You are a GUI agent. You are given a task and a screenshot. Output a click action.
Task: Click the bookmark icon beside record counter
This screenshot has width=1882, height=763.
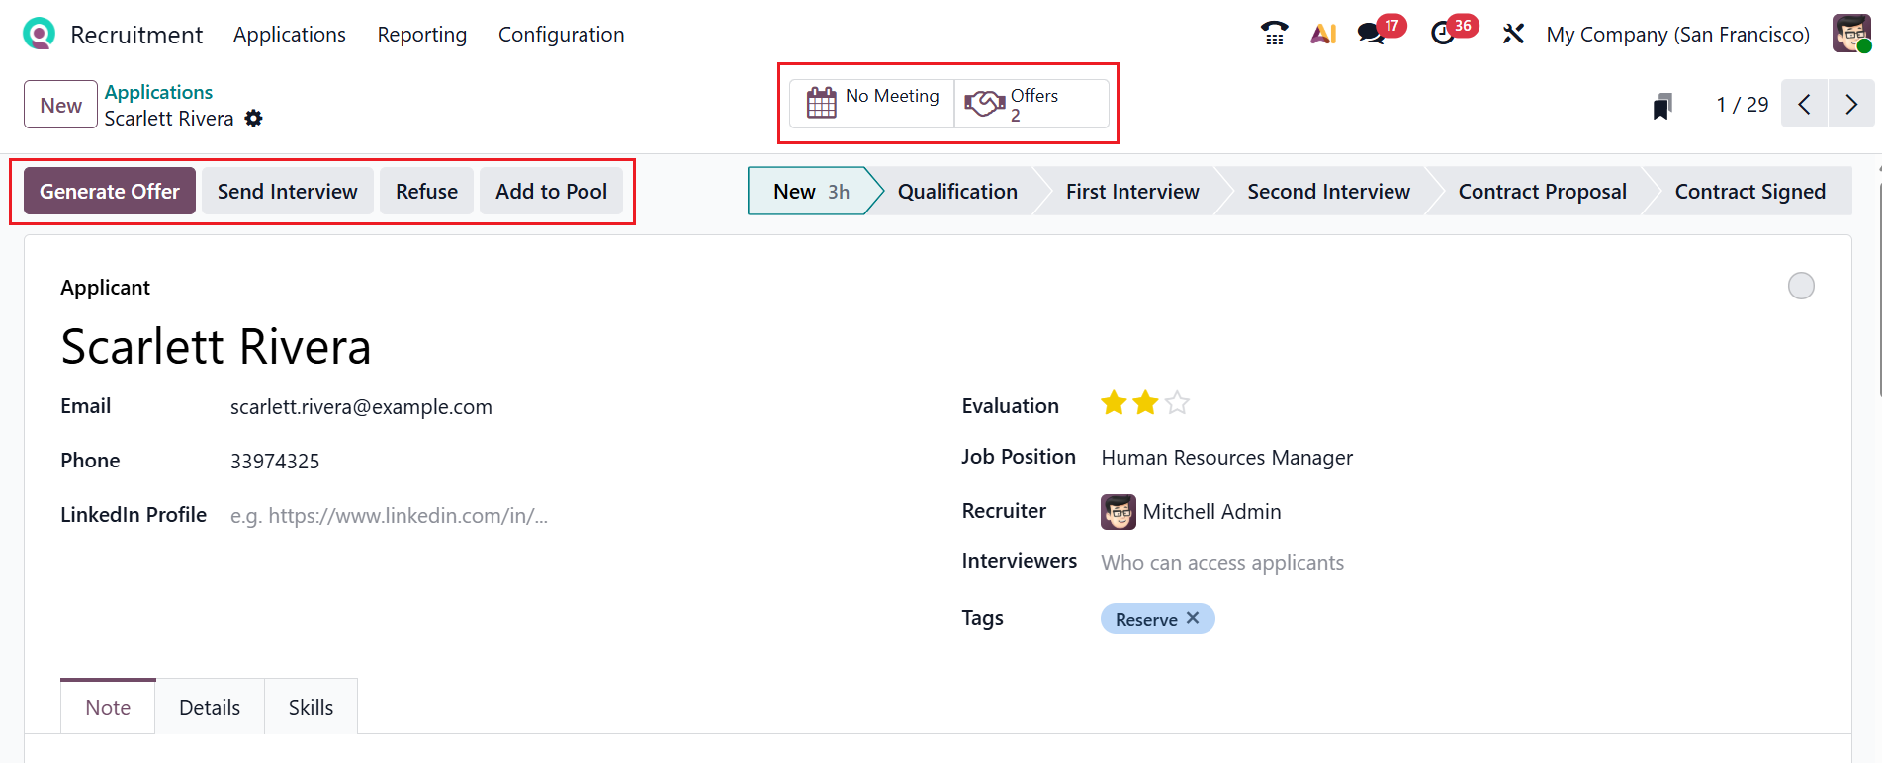tap(1662, 106)
